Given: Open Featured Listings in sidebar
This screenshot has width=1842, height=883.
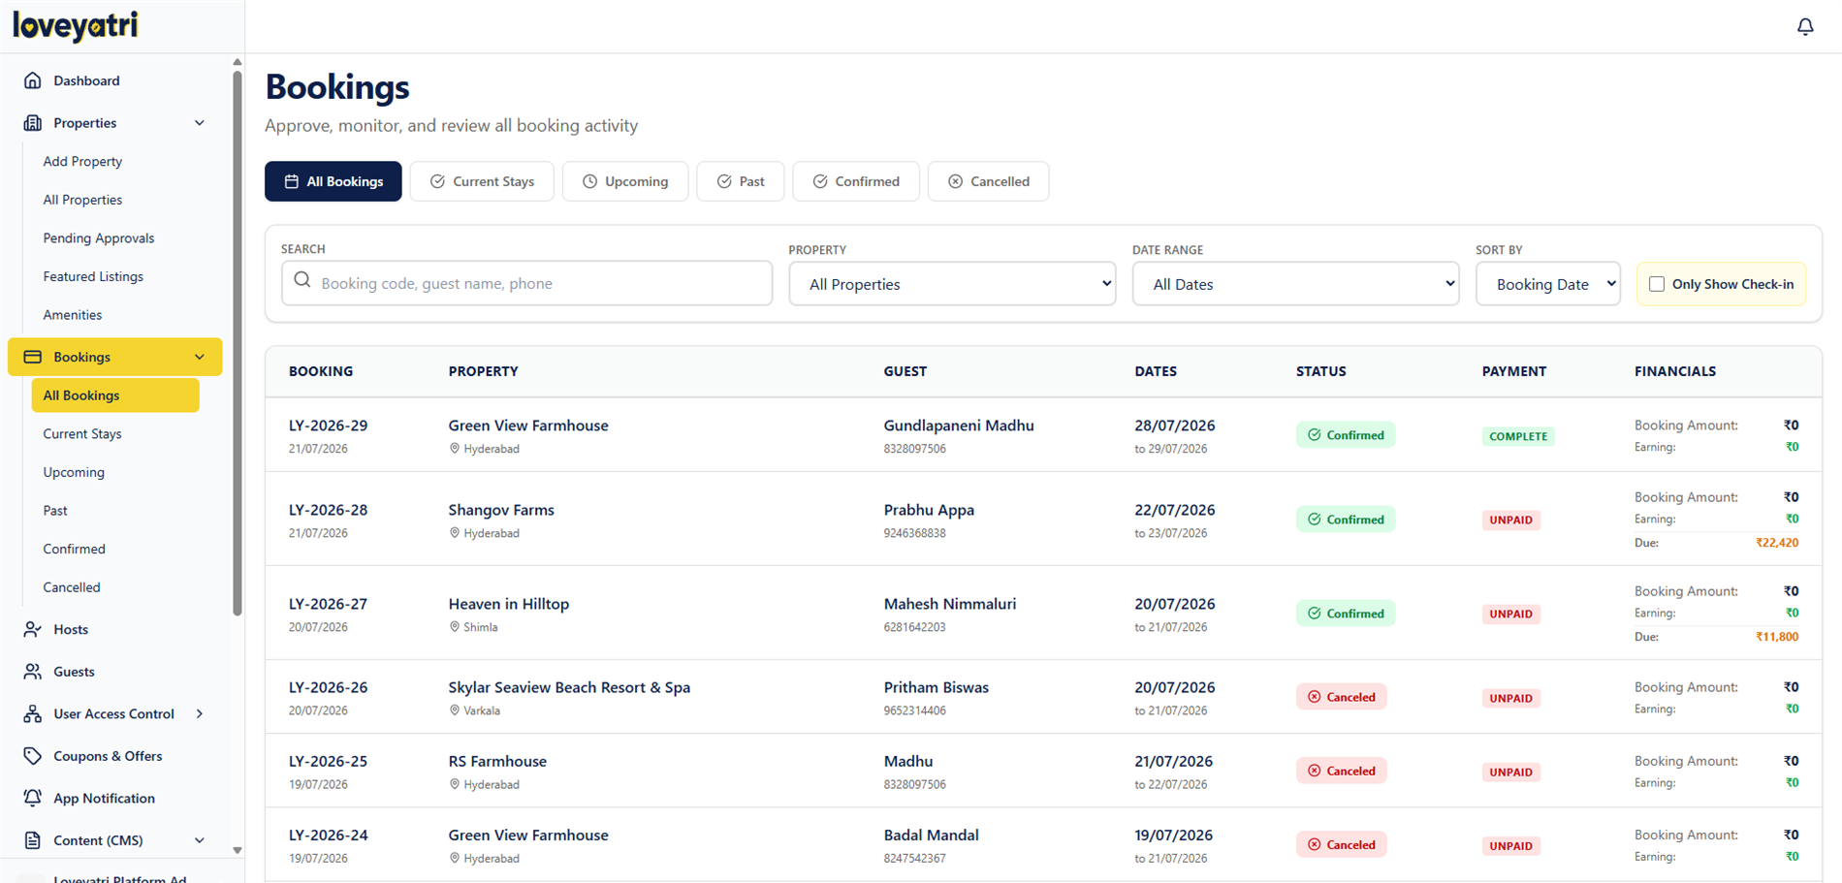Looking at the screenshot, I should [93, 276].
